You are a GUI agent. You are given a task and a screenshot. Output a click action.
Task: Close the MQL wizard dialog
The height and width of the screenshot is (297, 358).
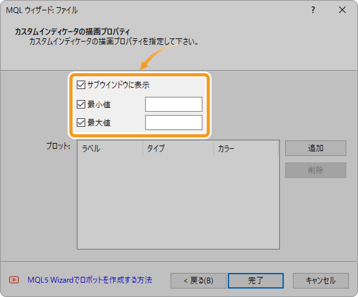(342, 10)
